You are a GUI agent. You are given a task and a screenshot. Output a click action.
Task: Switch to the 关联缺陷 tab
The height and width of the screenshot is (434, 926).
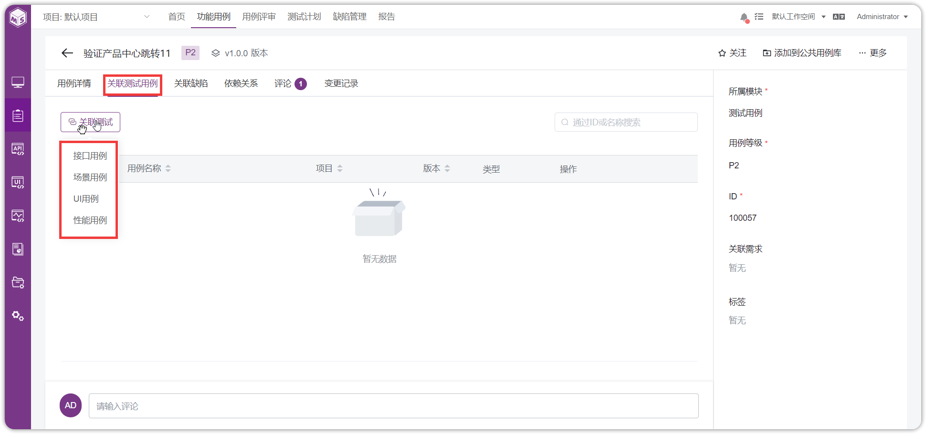coord(191,83)
